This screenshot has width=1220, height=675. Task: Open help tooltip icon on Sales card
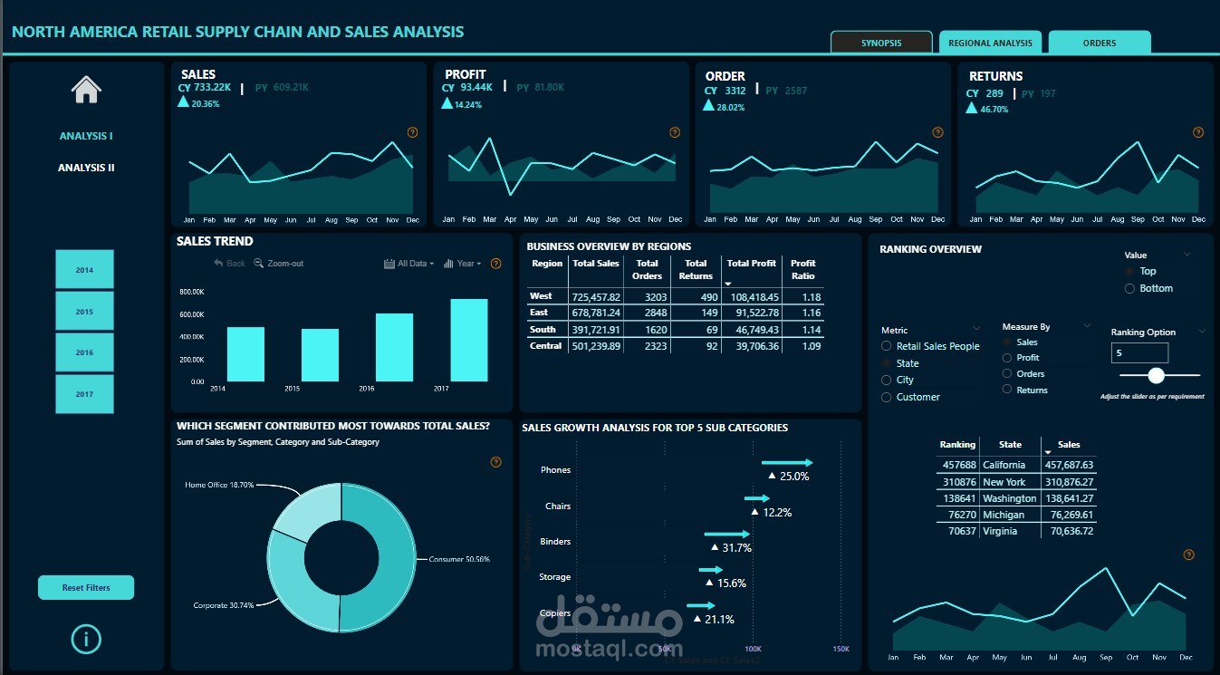tap(412, 132)
